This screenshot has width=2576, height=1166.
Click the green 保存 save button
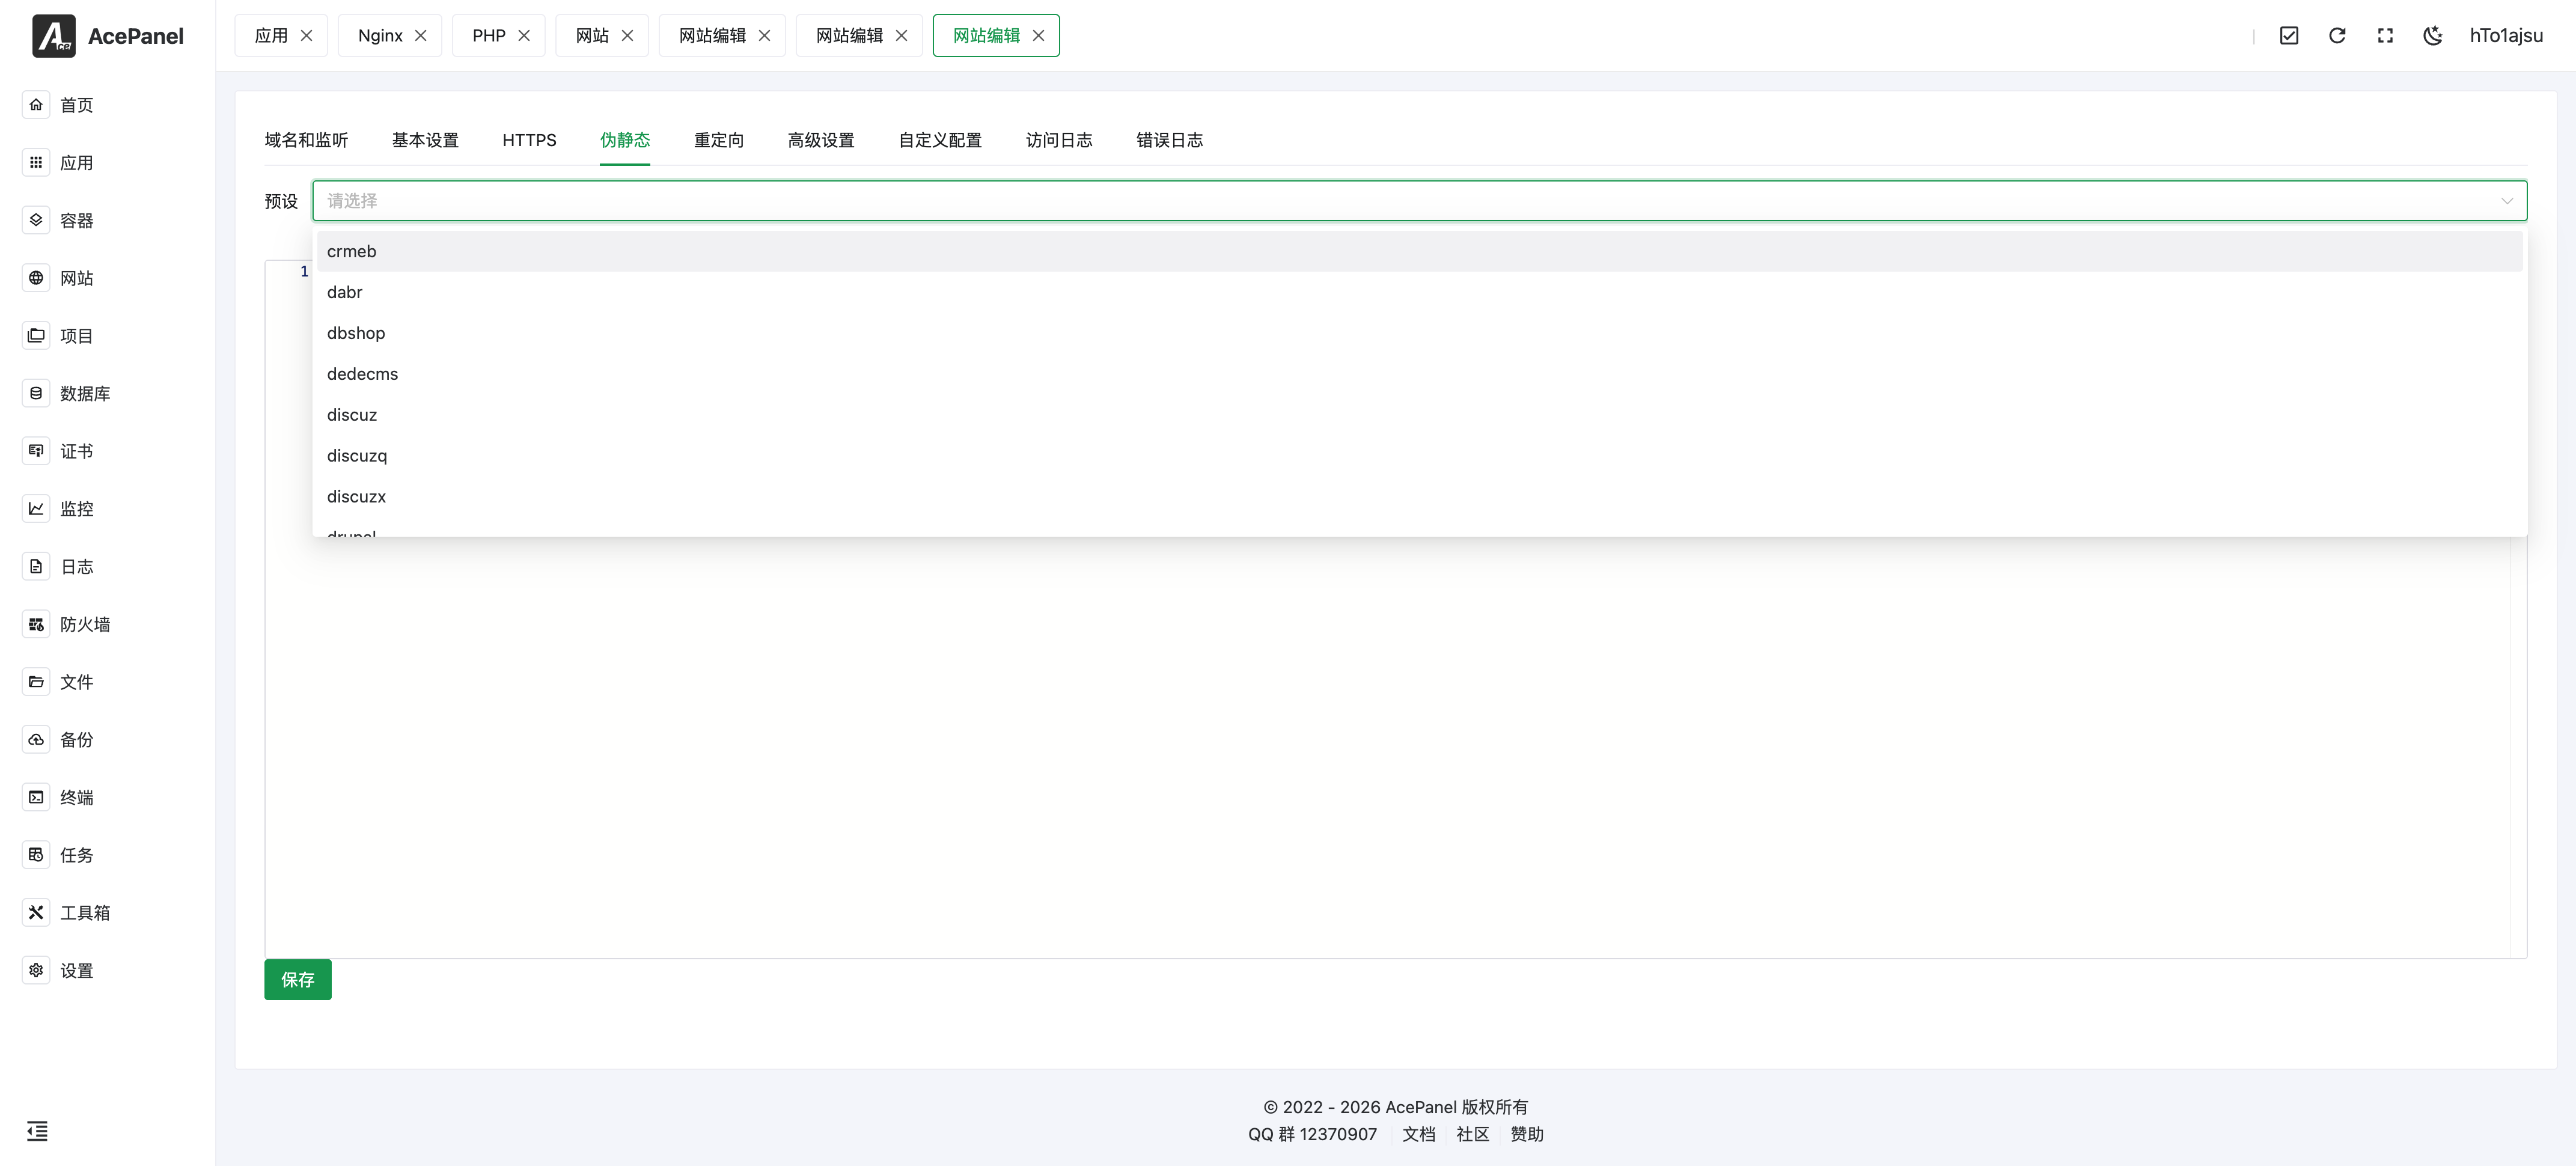pyautogui.click(x=297, y=979)
